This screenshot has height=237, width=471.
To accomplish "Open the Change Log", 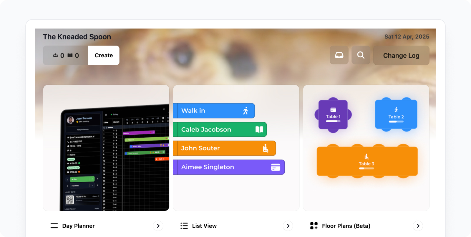I will [x=401, y=55].
